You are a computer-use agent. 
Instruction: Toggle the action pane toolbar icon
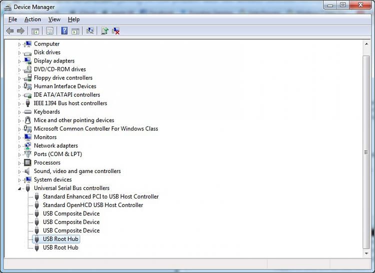click(75, 31)
